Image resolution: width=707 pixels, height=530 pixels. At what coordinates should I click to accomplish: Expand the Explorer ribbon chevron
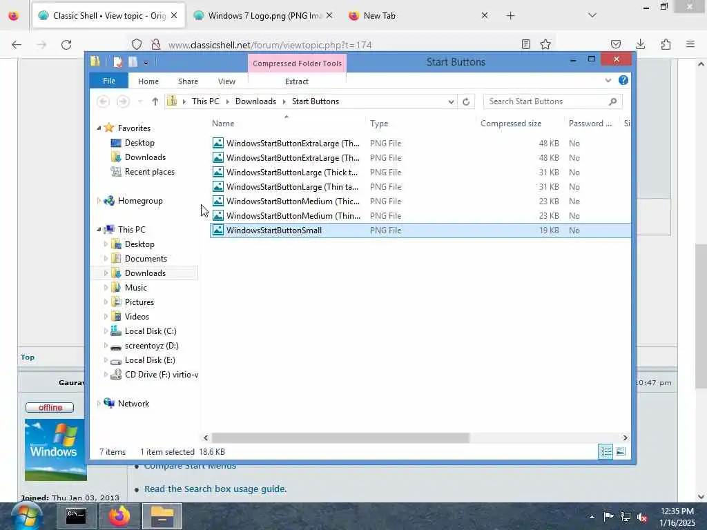point(608,80)
